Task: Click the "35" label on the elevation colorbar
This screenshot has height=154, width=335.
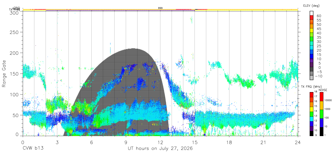Action: click(x=319, y=37)
